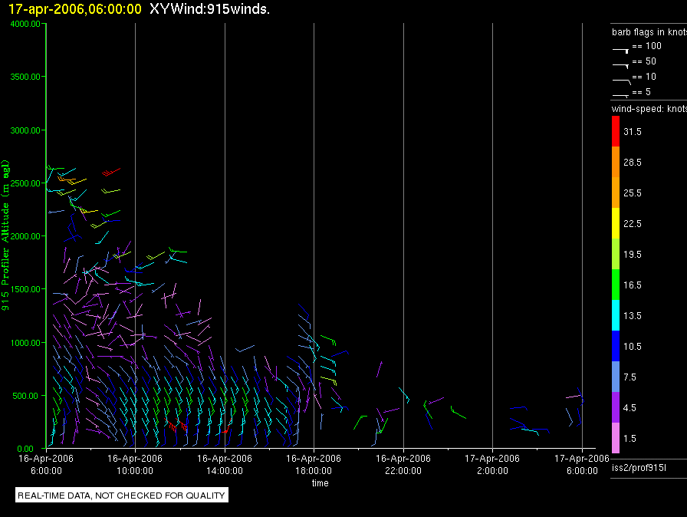Image resolution: width=687 pixels, height=517 pixels.
Task: Click the 1.5 wind-speed scale value
Action: 629,439
